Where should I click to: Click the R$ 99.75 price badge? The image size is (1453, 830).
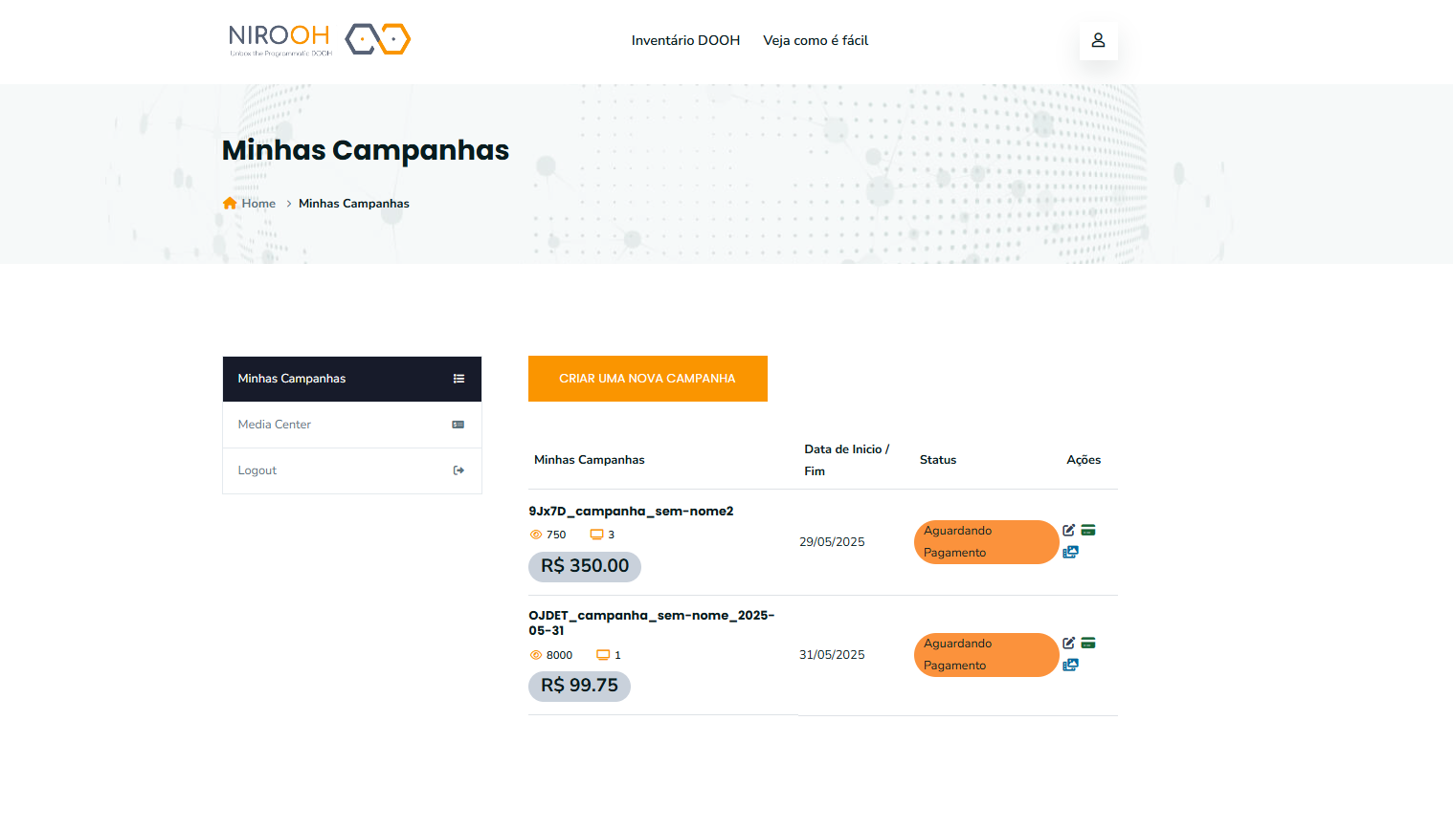click(579, 686)
